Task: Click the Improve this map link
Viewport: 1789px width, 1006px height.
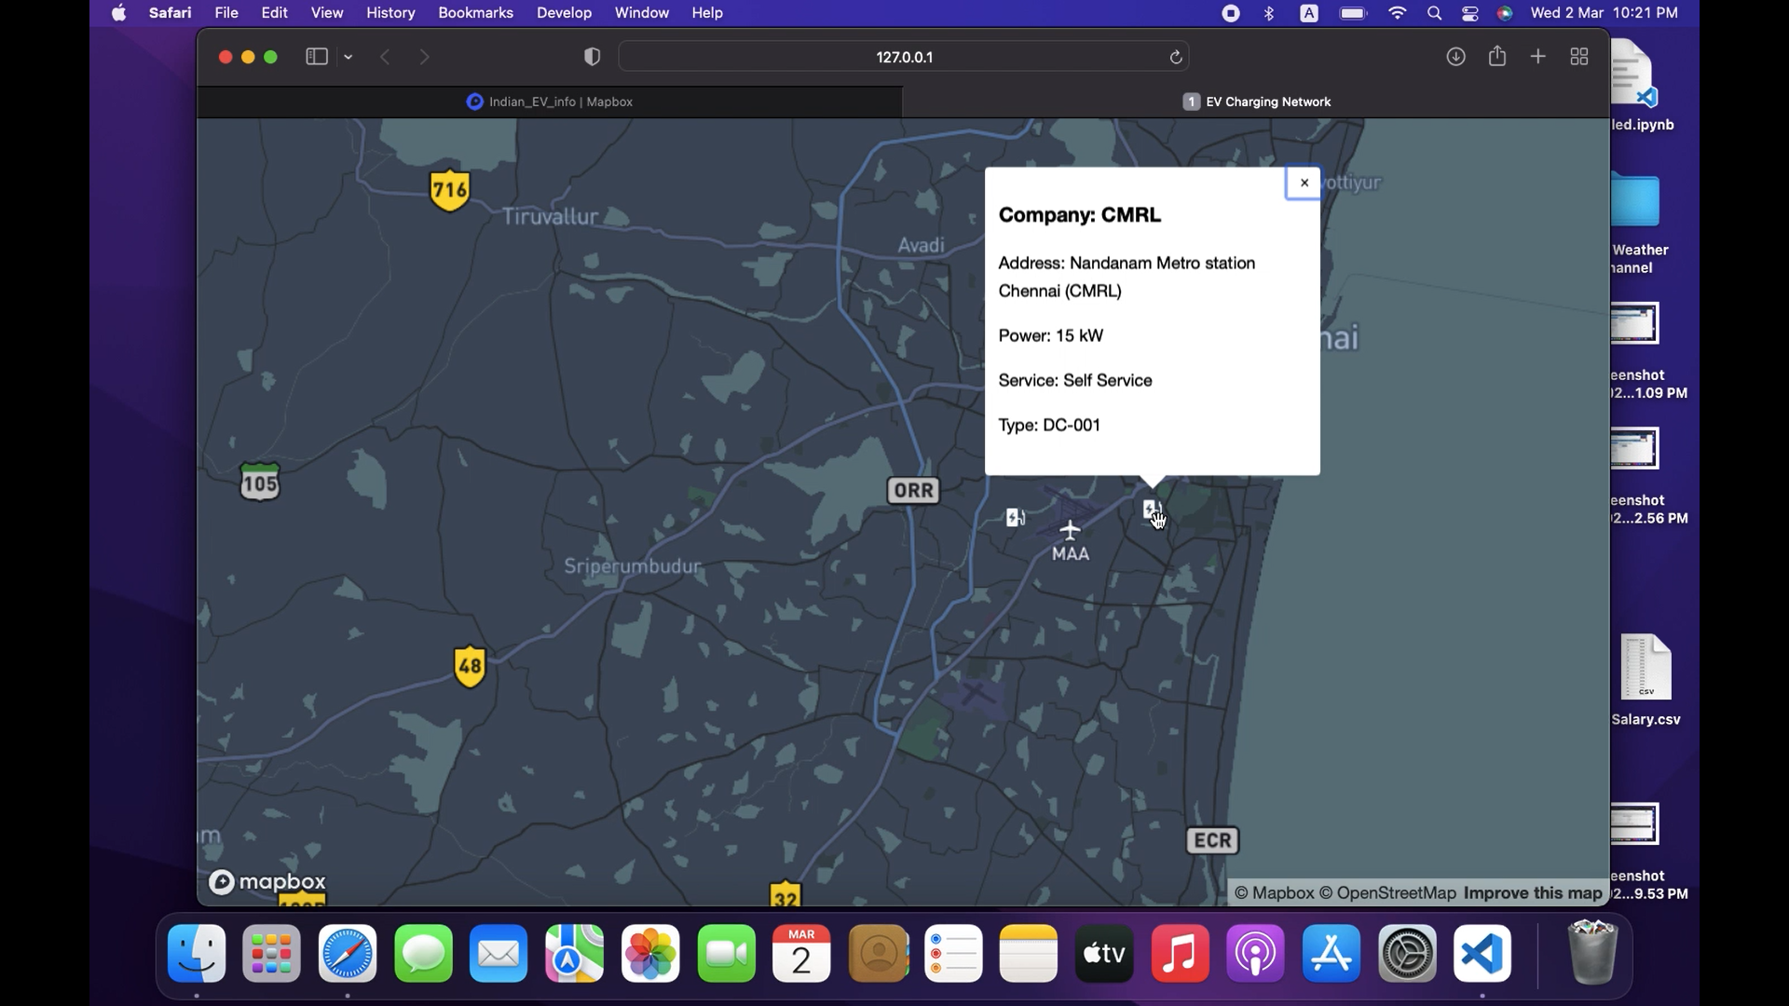Action: pyautogui.click(x=1532, y=893)
